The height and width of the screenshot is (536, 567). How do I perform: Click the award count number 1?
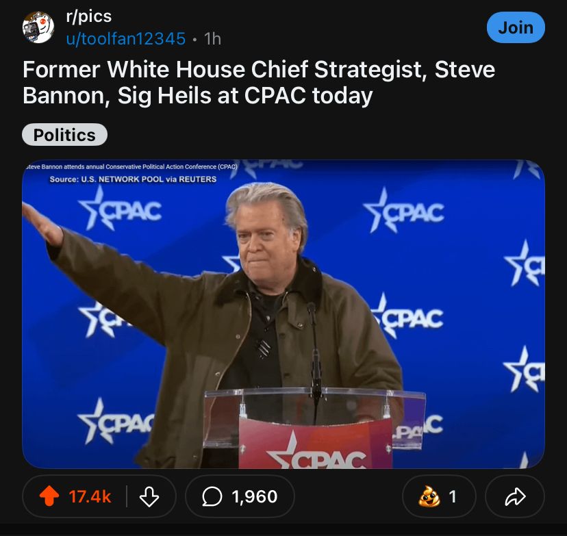453,496
